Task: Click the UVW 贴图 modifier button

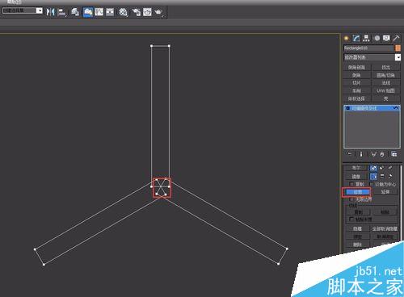Action: (x=386, y=90)
